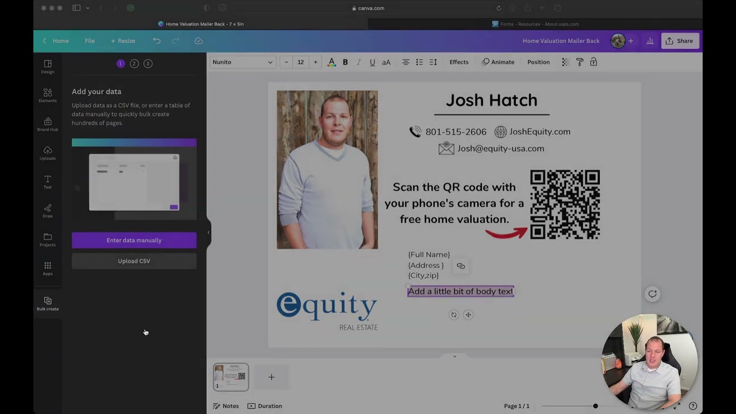Click the Share button
Viewport: 736px width, 414px height.
[679, 41]
